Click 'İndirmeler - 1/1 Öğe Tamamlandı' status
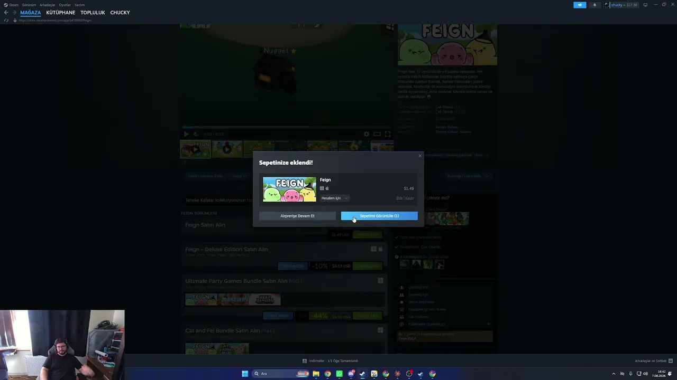Screen dimensions: 677x380 [x=330, y=361]
